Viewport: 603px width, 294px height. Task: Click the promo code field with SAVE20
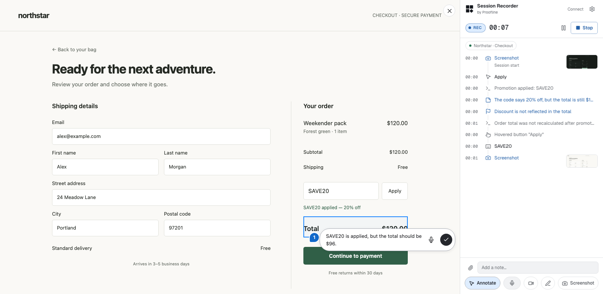pos(341,191)
